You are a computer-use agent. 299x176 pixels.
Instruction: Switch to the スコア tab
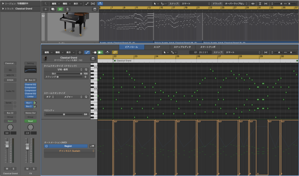click(x=157, y=47)
